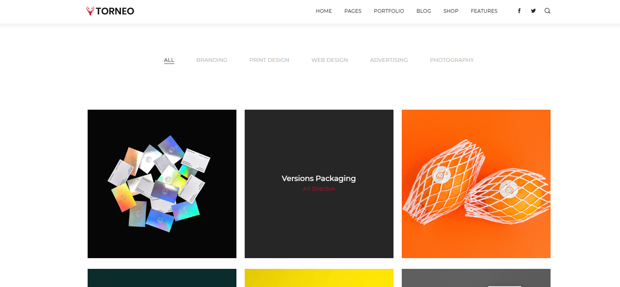Open the Twitter social icon
This screenshot has height=287, width=620.
[533, 11]
